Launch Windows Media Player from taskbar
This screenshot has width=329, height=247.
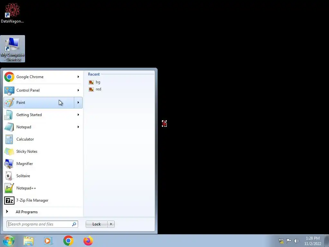[48, 241]
